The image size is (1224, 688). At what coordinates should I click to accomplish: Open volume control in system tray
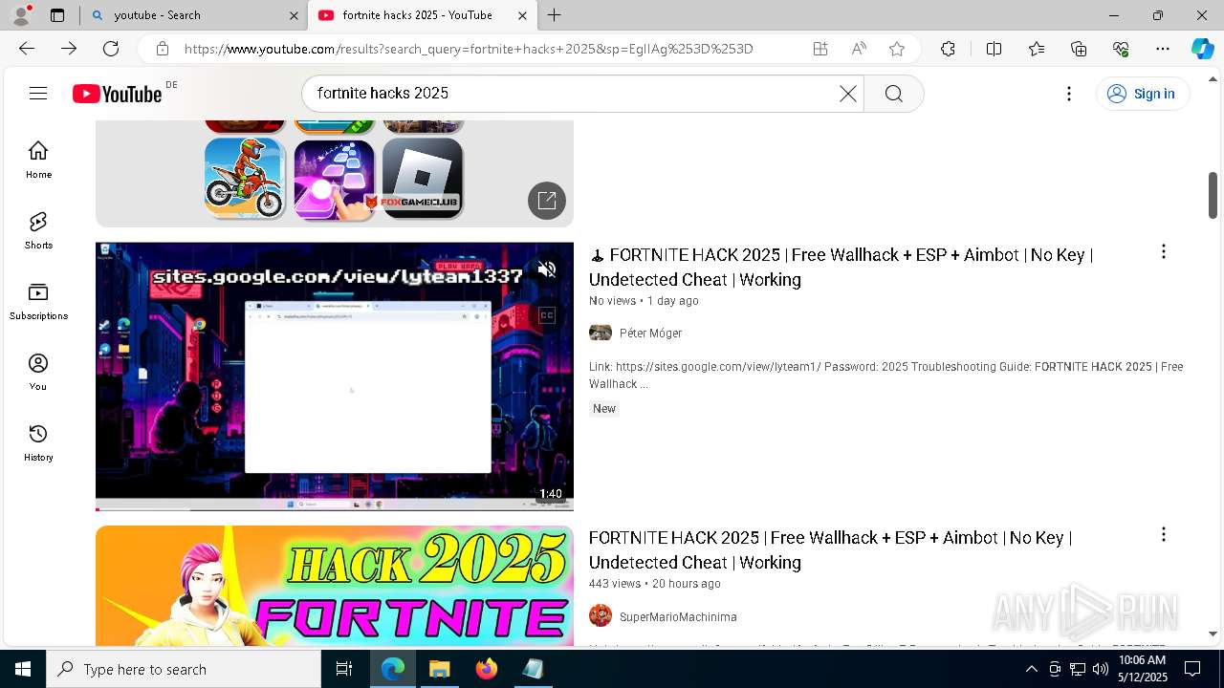1100,669
